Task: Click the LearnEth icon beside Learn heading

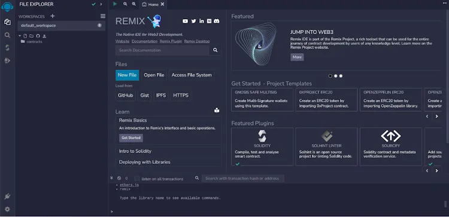Action: click(x=217, y=111)
